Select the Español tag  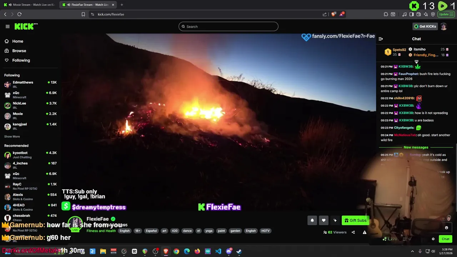click(151, 231)
